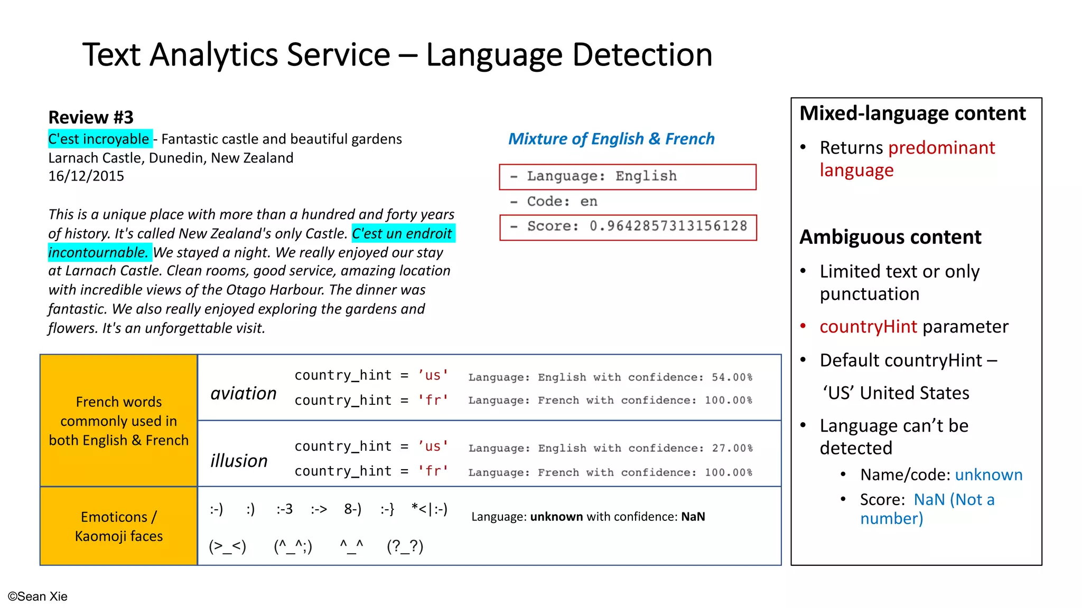Click the '(>_<)' kaomoji face
This screenshot has height=608, width=1082.
pyautogui.click(x=227, y=546)
